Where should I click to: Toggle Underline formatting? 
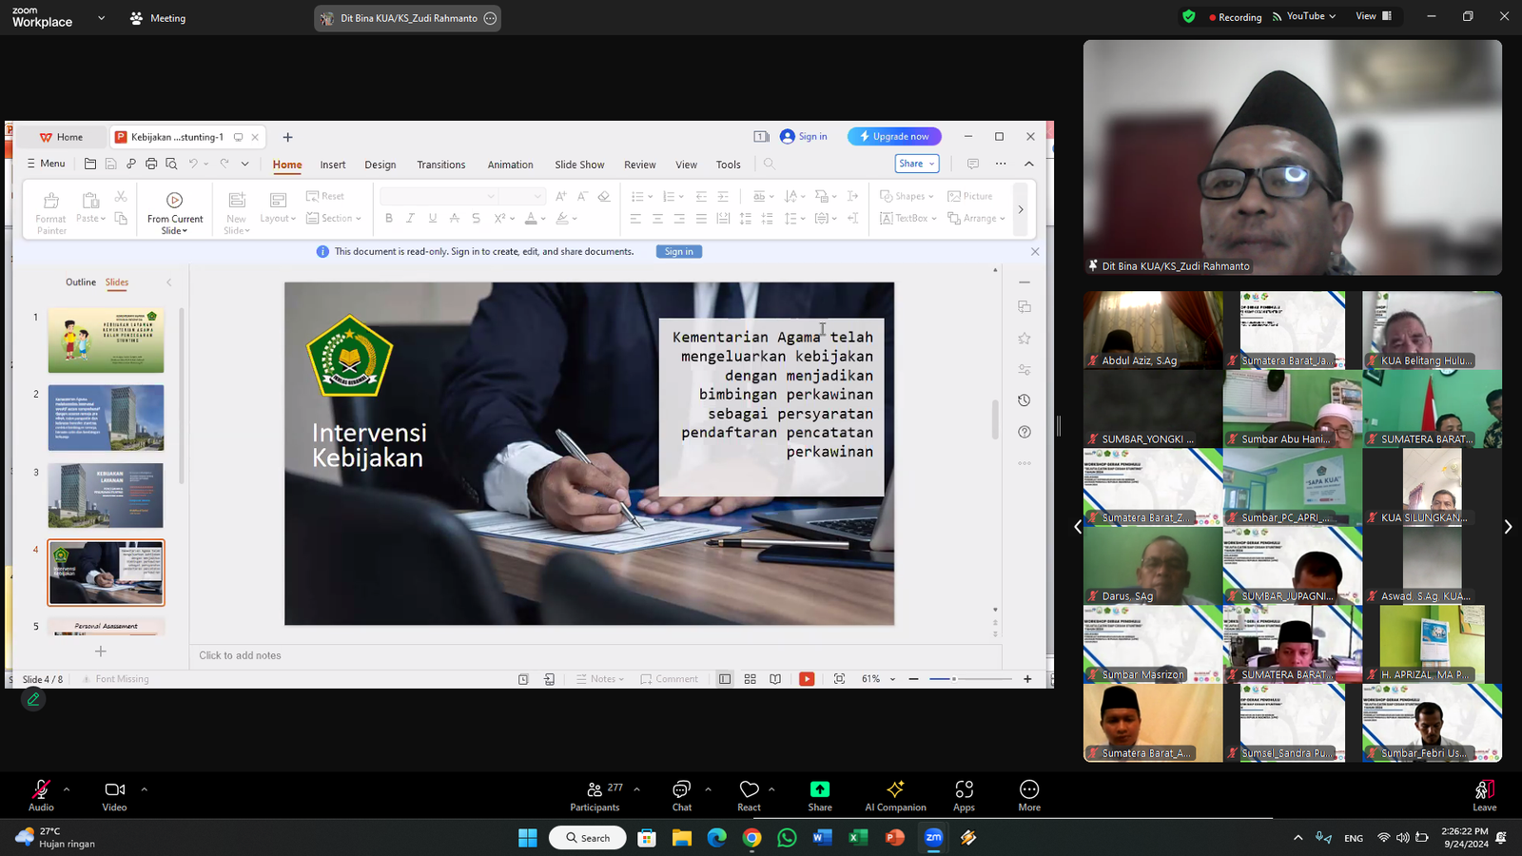[433, 219]
